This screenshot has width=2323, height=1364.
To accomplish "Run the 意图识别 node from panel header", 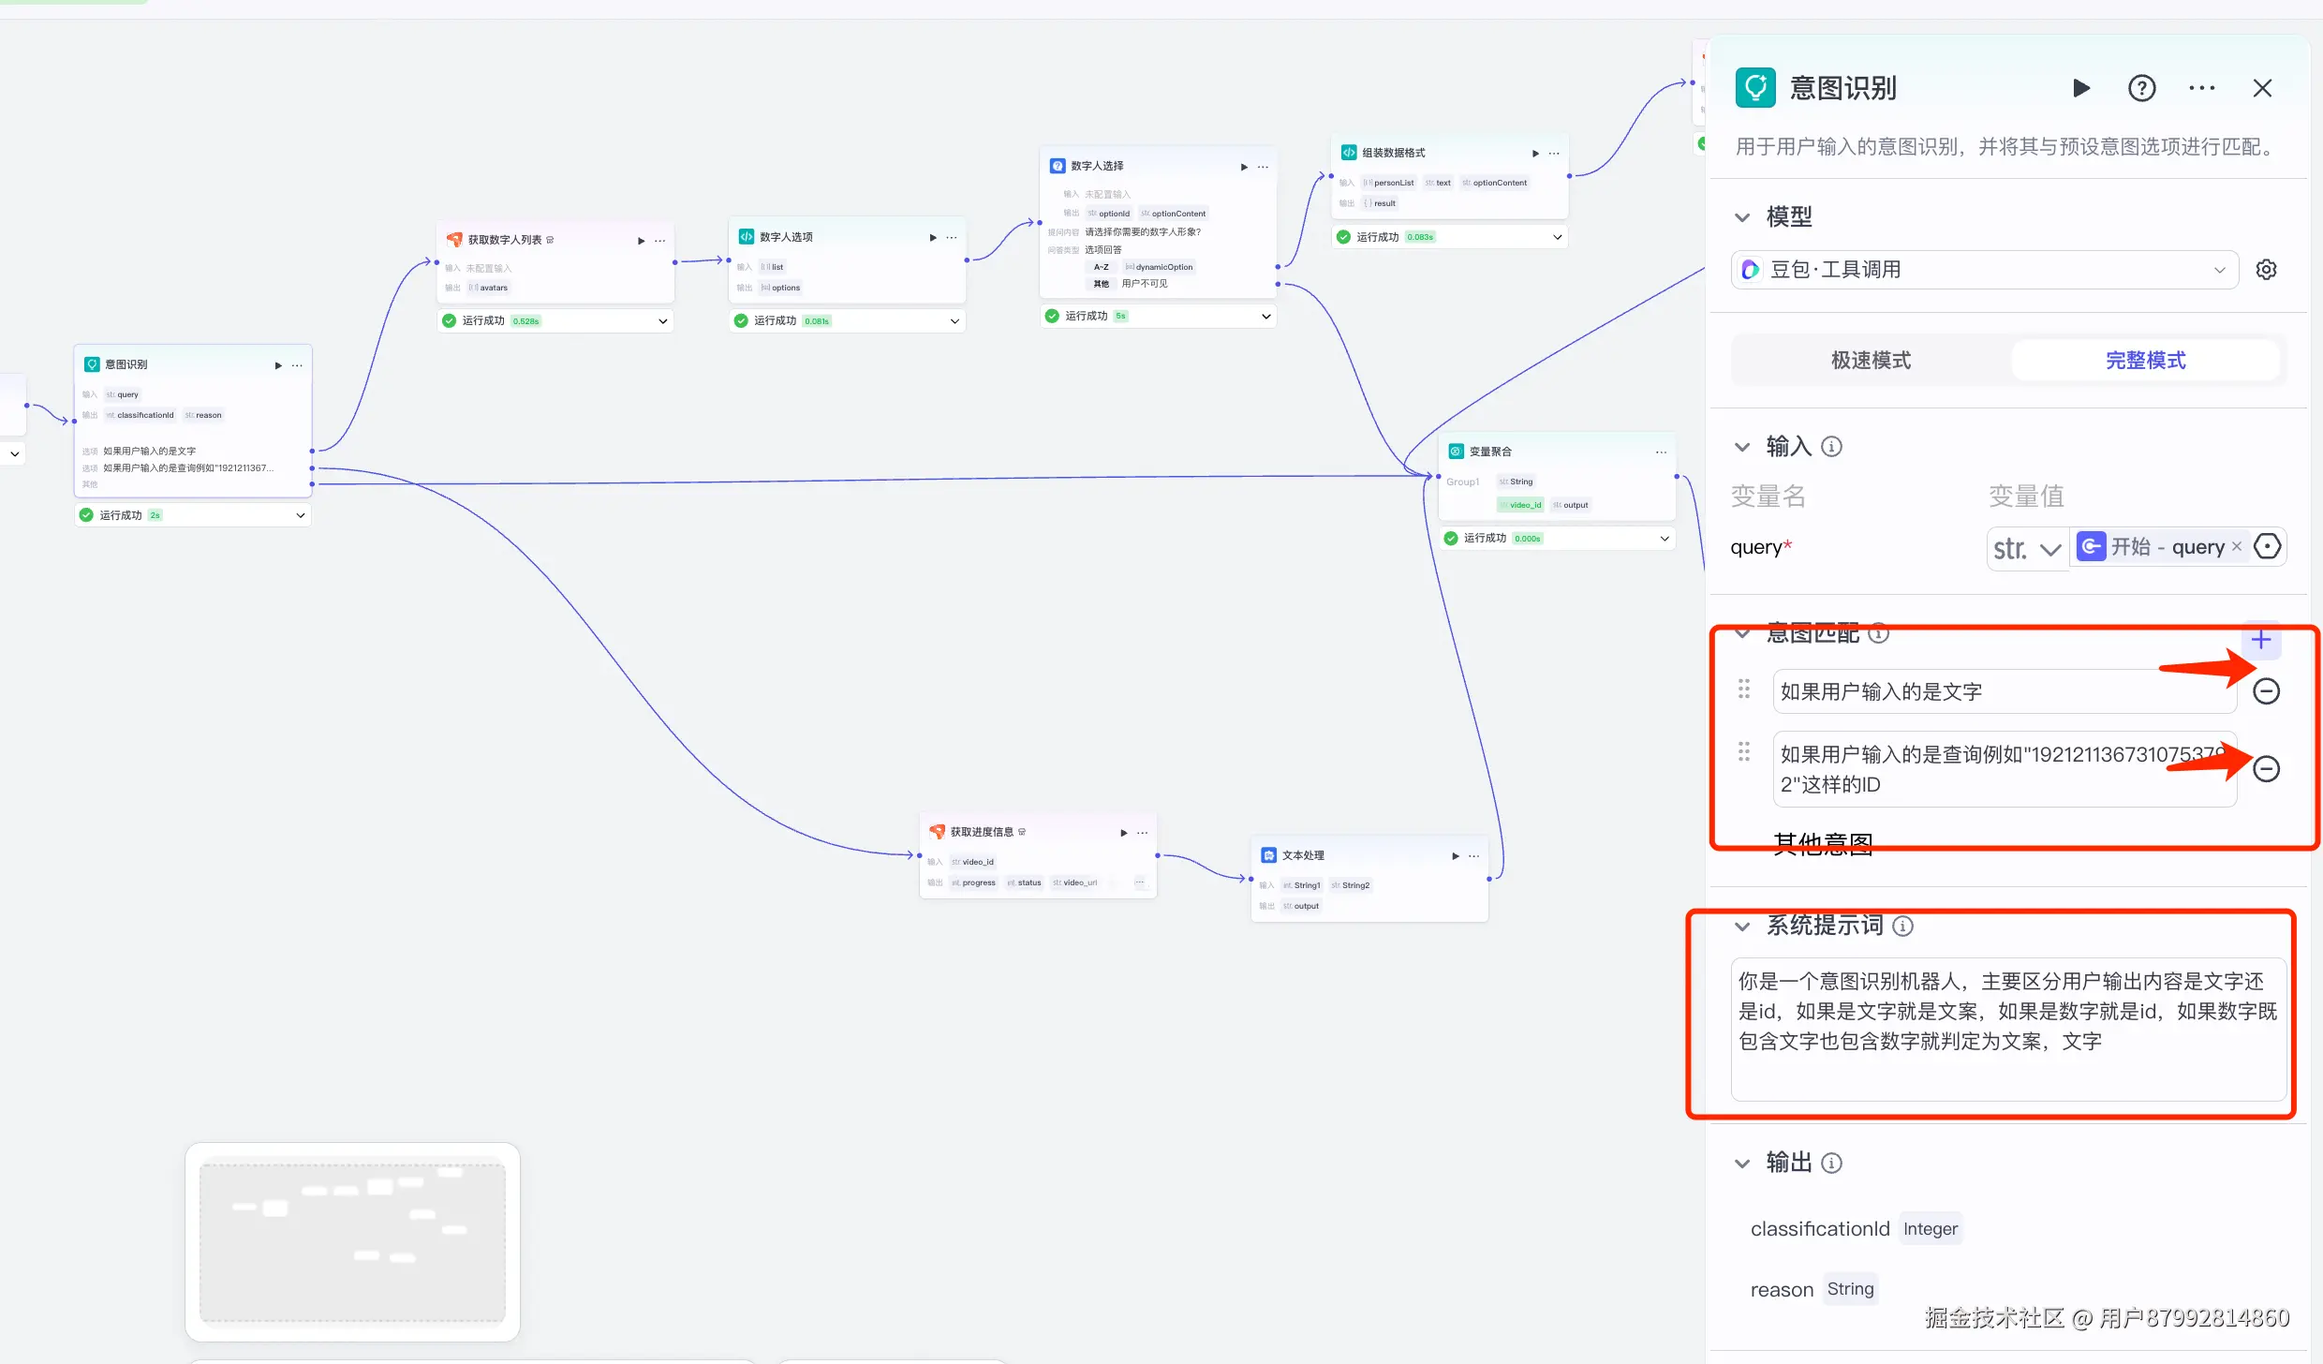I will (2081, 88).
